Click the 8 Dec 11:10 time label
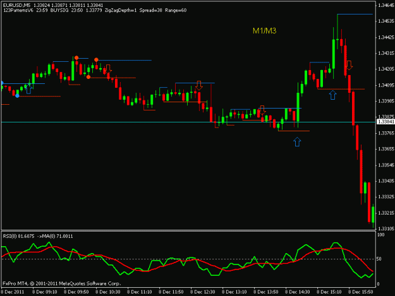The width and height of the screenshot is (395, 296). [139, 292]
